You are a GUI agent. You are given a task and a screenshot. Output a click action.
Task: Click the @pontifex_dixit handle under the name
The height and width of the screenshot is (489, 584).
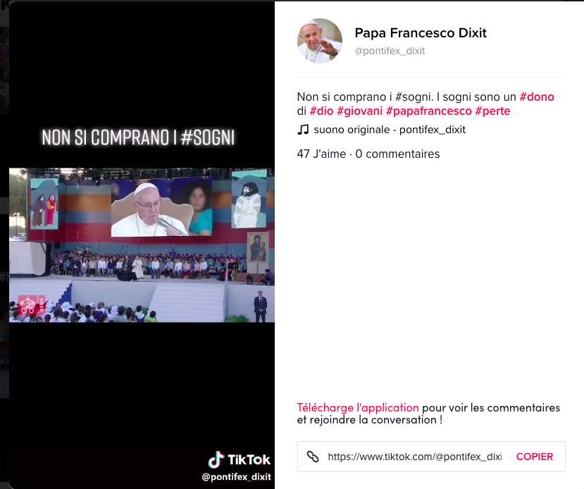[x=390, y=51]
